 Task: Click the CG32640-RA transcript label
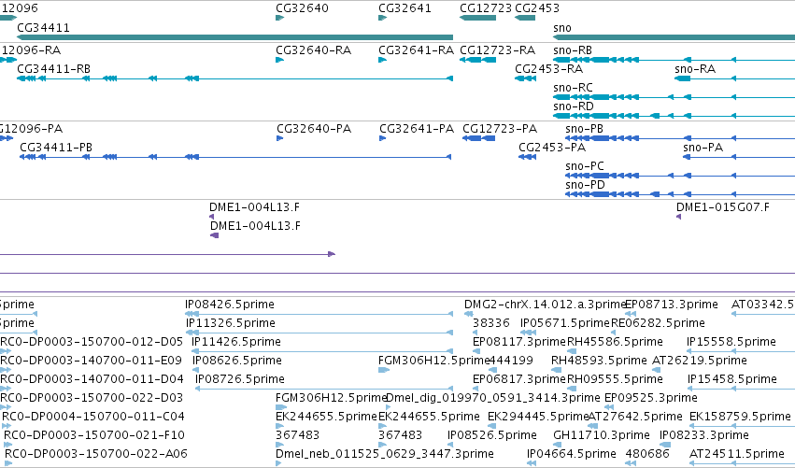click(313, 50)
